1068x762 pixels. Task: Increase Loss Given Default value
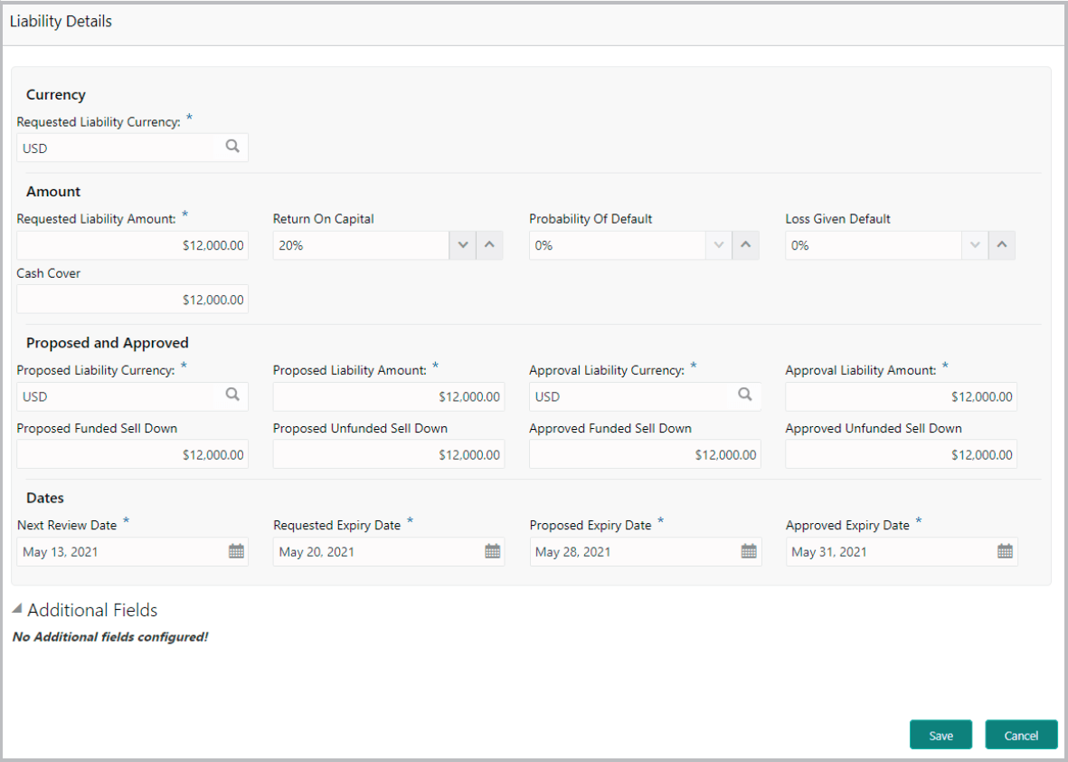click(x=1002, y=245)
